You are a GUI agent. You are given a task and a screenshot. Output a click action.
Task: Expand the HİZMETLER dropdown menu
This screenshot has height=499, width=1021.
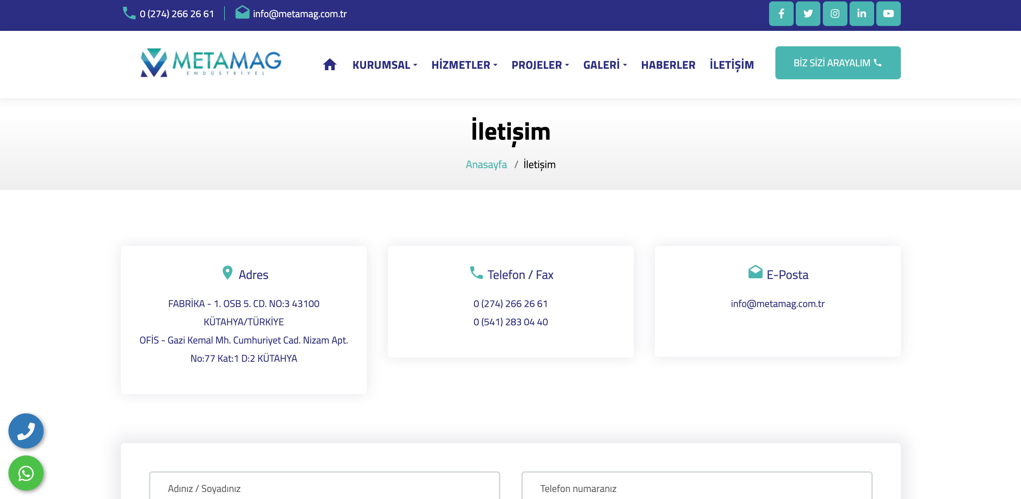pyautogui.click(x=464, y=65)
